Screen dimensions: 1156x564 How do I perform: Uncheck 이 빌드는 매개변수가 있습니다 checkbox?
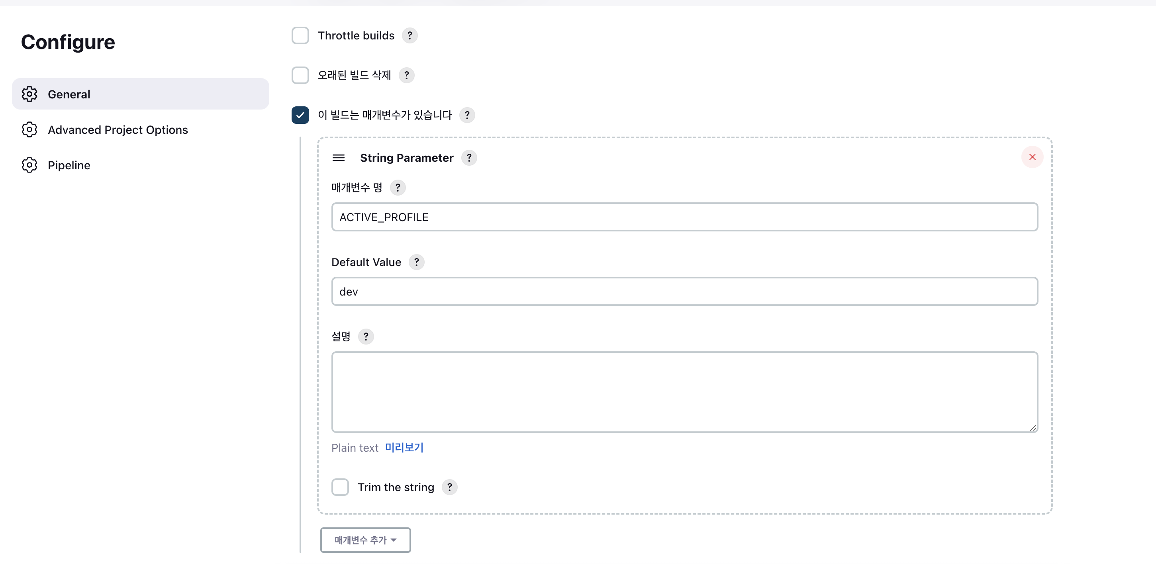click(300, 116)
